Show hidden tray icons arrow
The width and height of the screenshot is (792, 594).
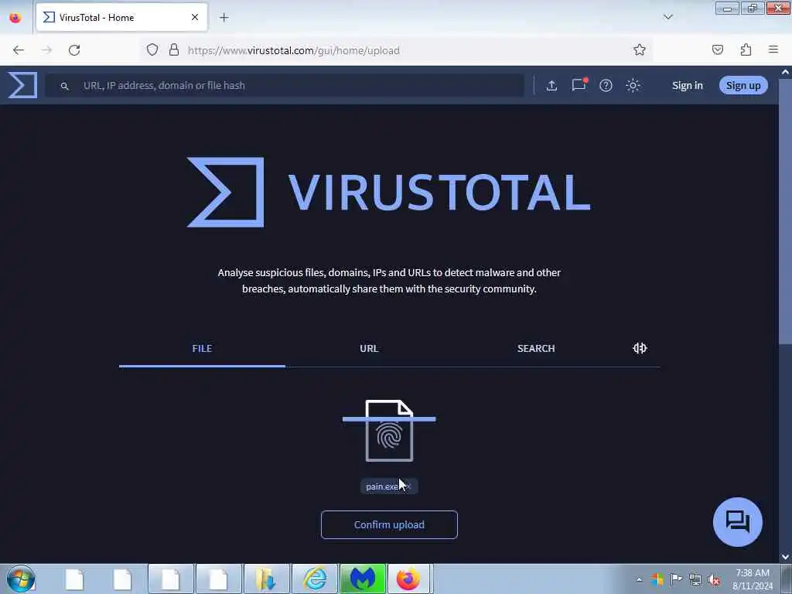pos(640,579)
